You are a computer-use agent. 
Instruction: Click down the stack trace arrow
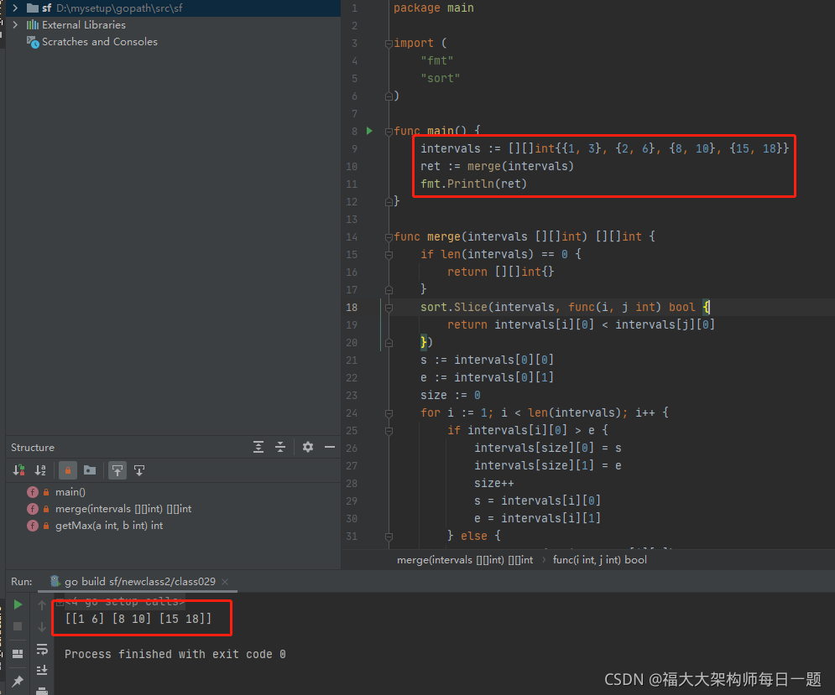click(42, 627)
